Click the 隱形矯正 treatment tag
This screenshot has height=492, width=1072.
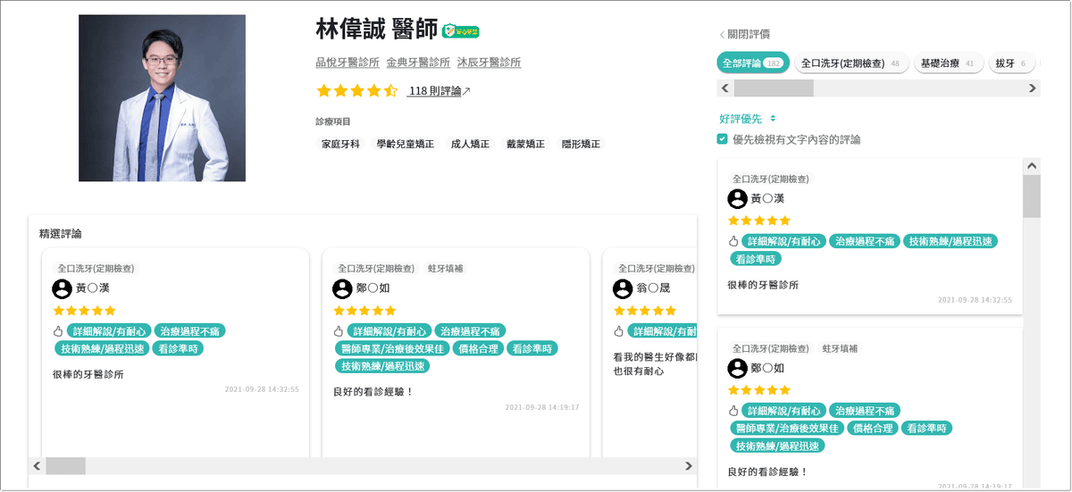(581, 144)
